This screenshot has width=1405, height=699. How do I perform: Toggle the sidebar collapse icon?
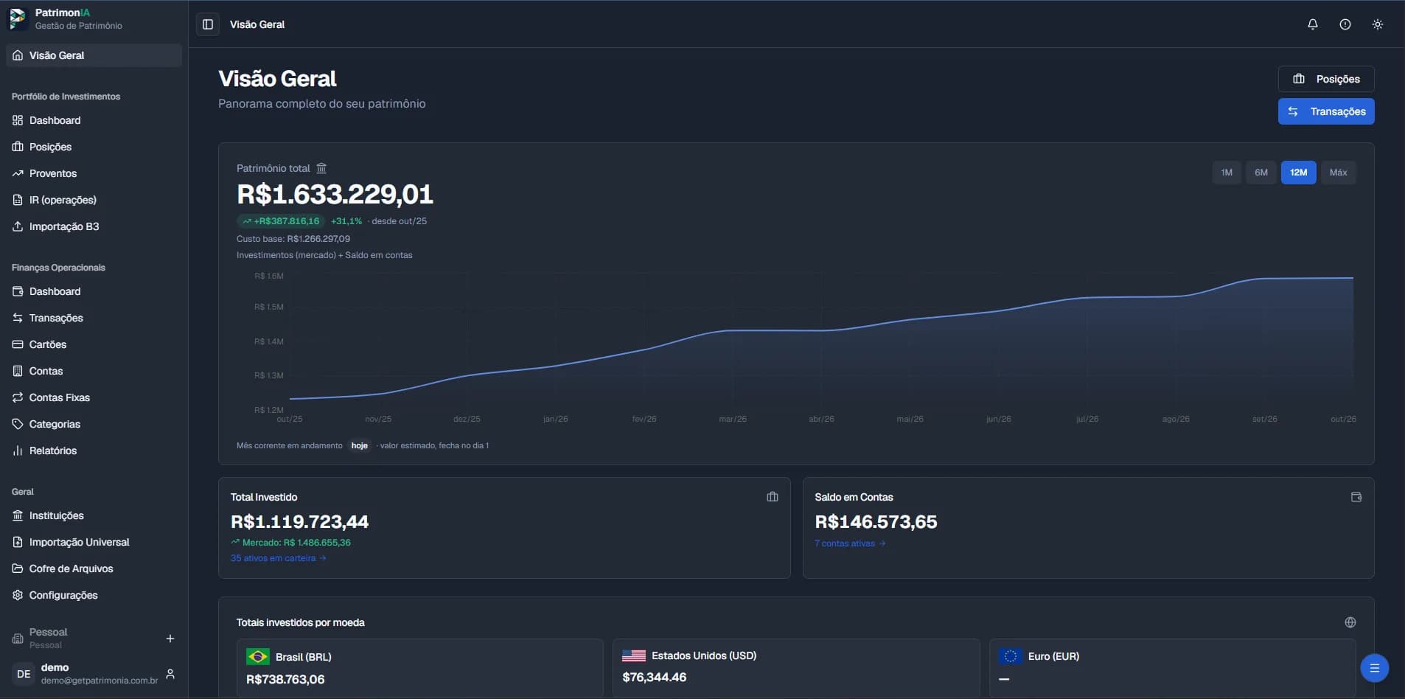point(208,24)
